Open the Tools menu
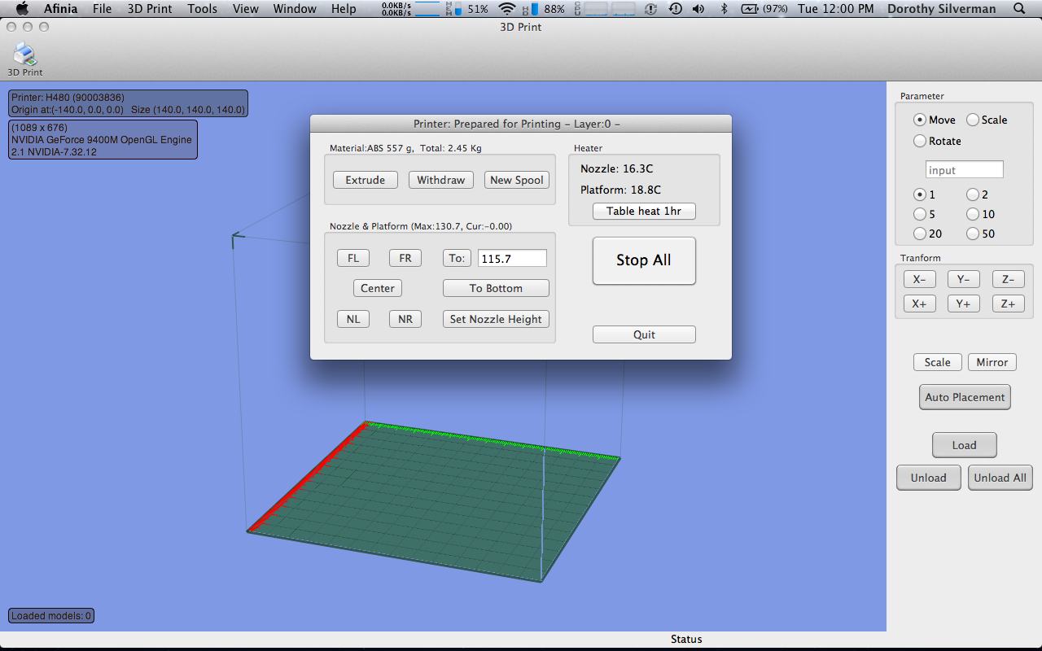This screenshot has width=1042, height=651. point(202,9)
